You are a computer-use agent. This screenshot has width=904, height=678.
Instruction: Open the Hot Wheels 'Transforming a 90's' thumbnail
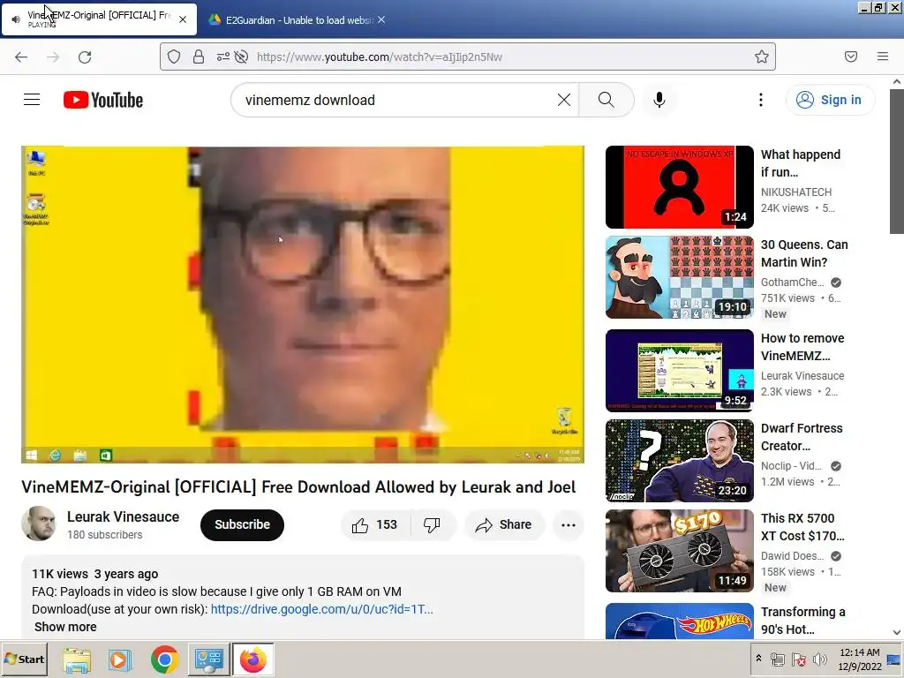click(x=679, y=621)
